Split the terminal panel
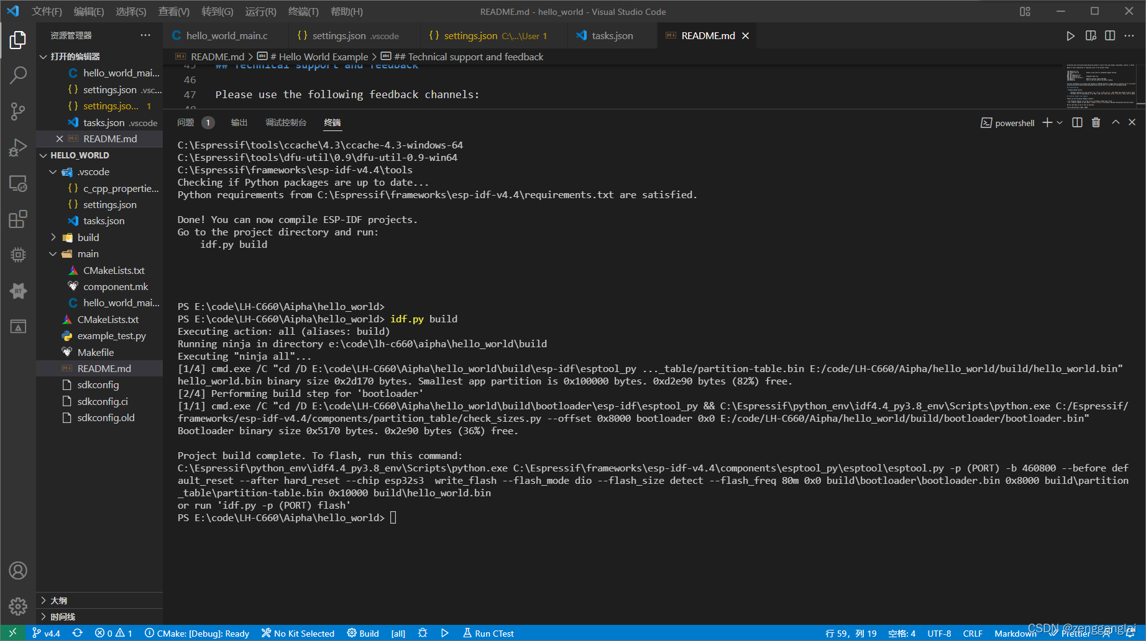This screenshot has width=1146, height=641. point(1077,122)
